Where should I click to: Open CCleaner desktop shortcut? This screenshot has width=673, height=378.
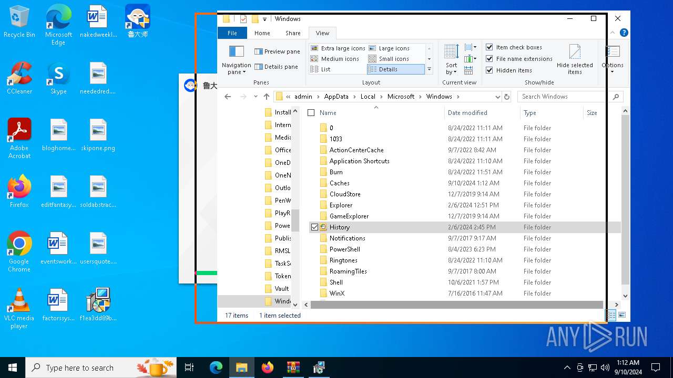tap(19, 79)
